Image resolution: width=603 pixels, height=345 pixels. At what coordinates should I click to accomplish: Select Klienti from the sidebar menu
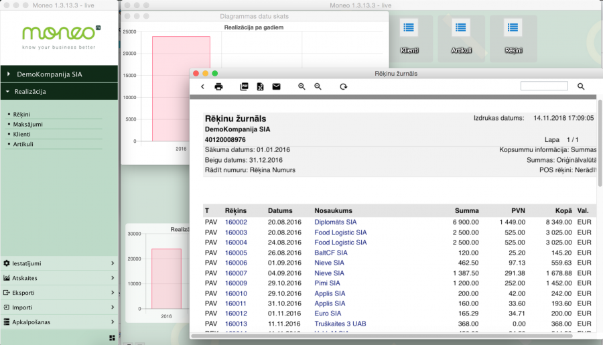click(x=22, y=134)
